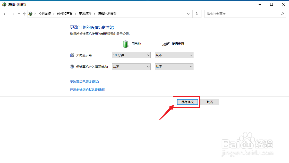Click the up arrow to go to parent folder
Screen dimensions: 289x163
[24, 14]
